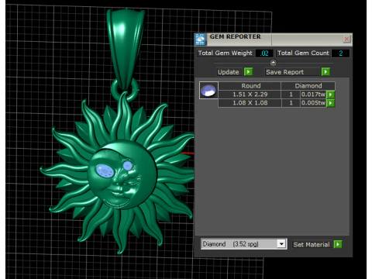Click the Total Gem Weight label
372x279 pixels.
click(225, 53)
